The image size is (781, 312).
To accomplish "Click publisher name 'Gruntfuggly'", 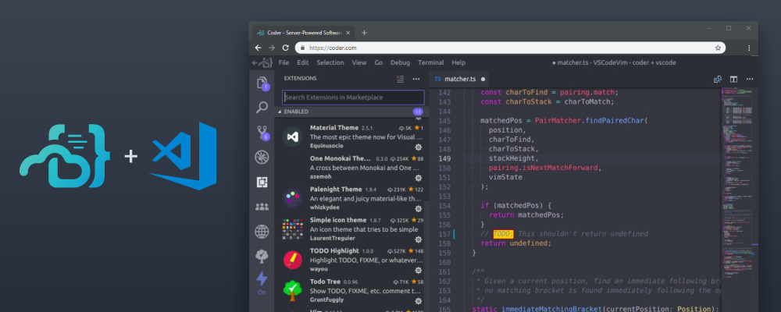I will click(x=326, y=300).
